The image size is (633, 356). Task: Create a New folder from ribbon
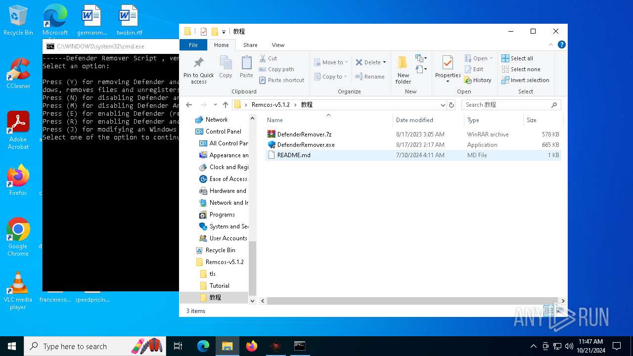tap(403, 70)
